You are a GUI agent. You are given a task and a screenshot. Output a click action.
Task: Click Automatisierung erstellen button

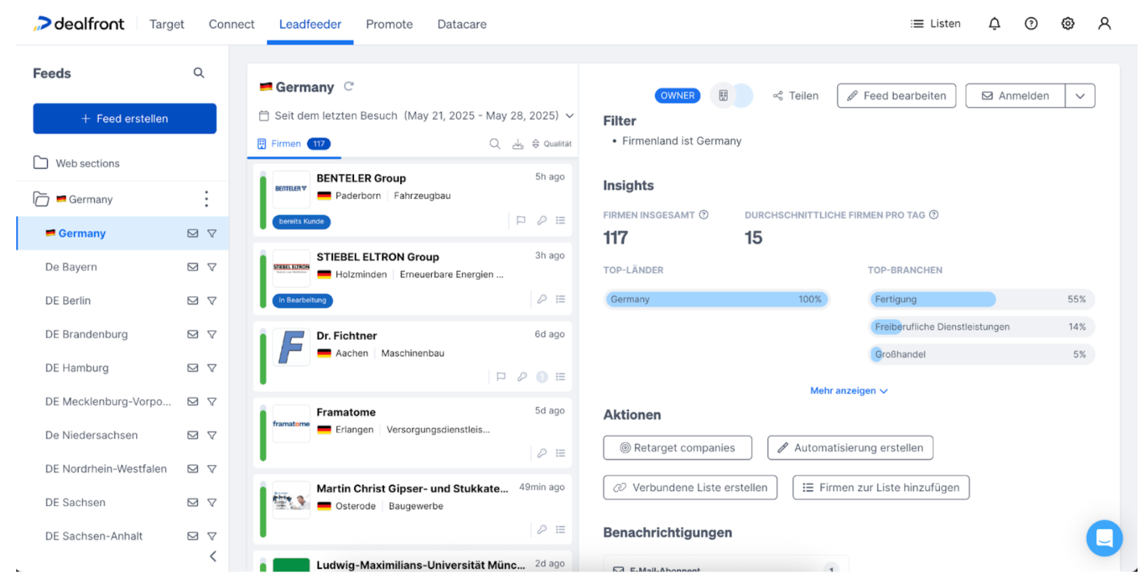pyautogui.click(x=850, y=448)
